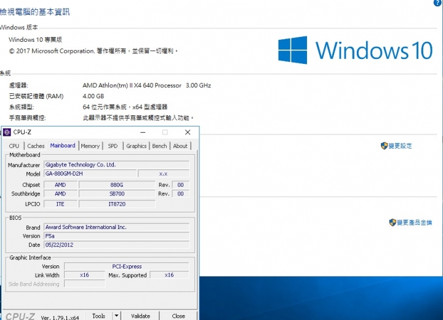Click the LPCIO value IT8720
This screenshot has width=443, height=320.
pos(117,204)
